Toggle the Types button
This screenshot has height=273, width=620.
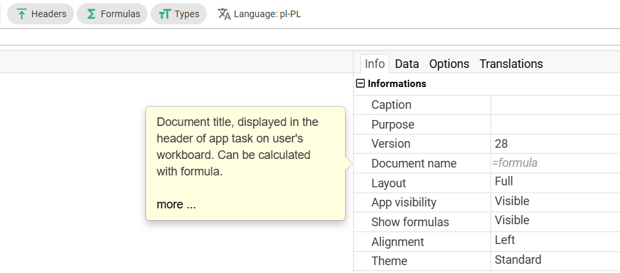click(x=178, y=14)
